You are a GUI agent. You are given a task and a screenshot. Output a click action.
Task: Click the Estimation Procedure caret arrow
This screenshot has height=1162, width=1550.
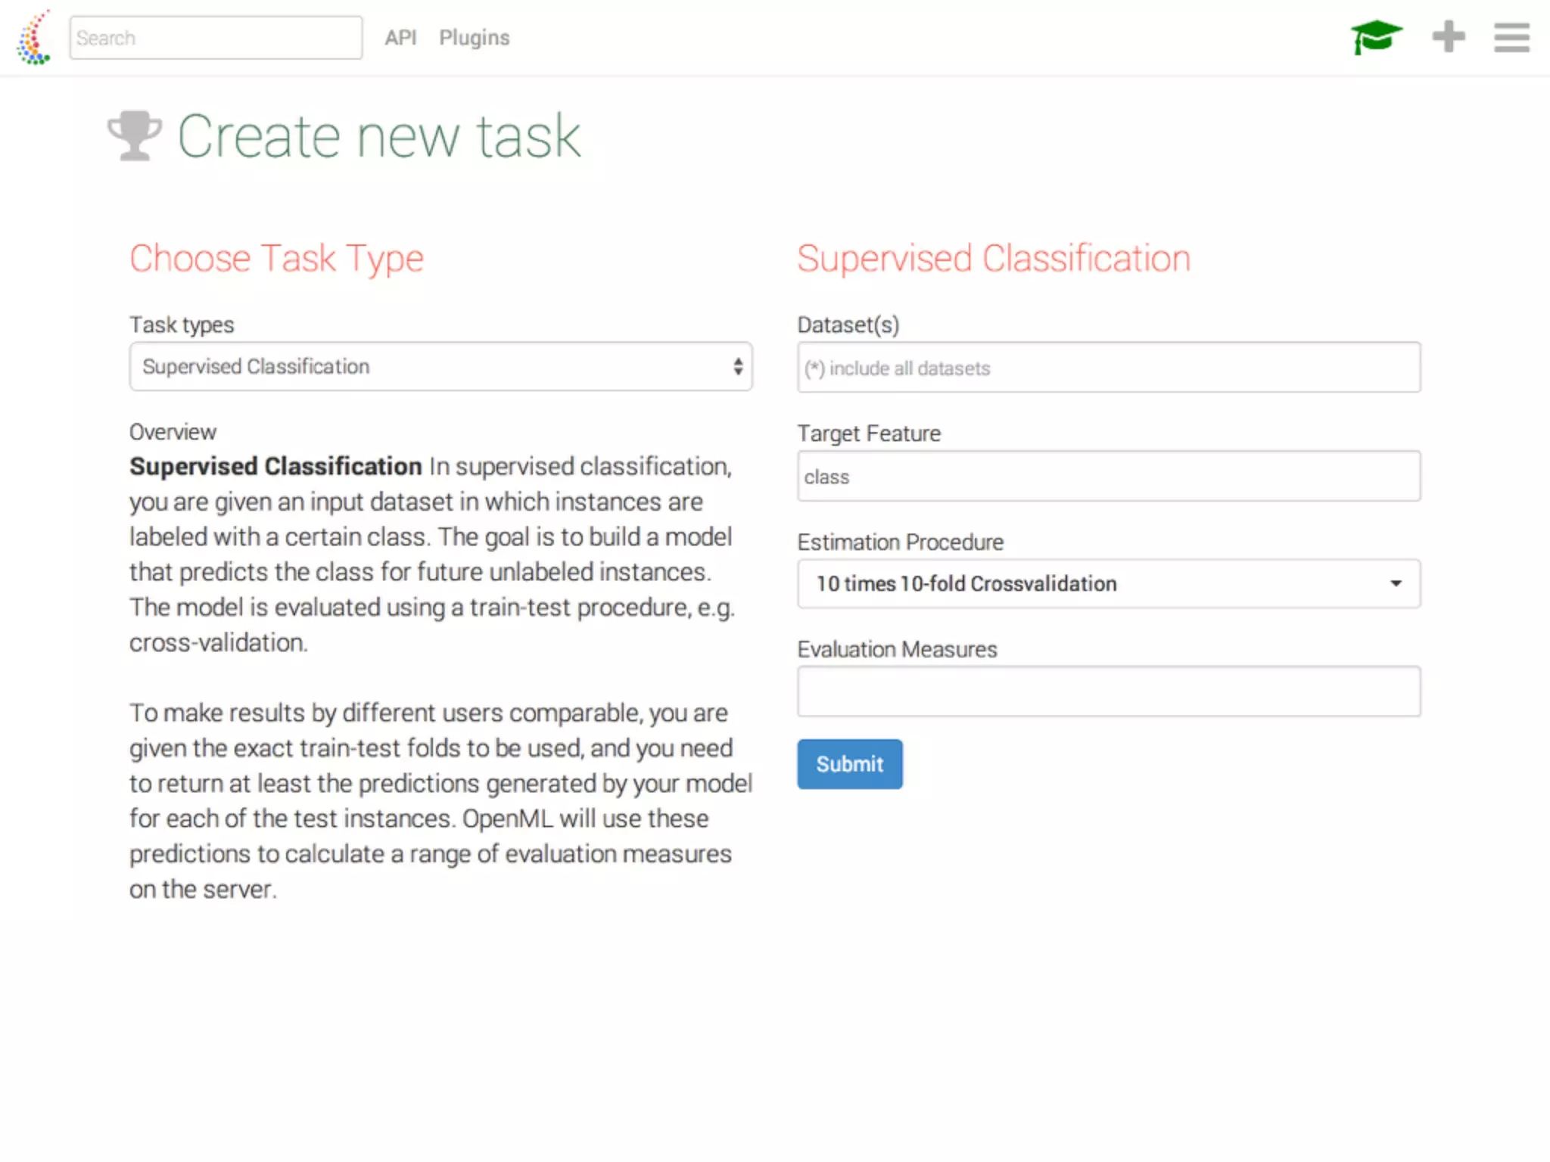coord(1396,583)
